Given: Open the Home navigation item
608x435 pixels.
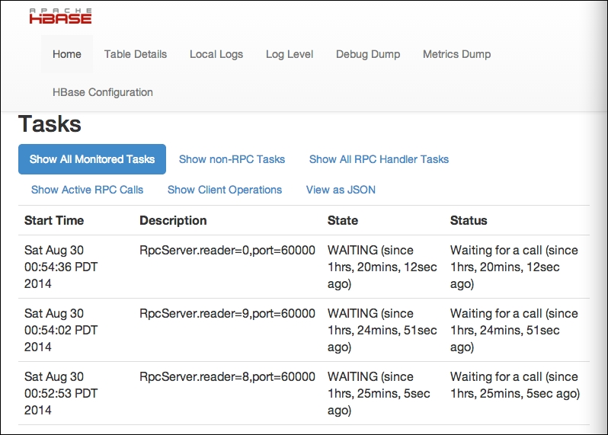Looking at the screenshot, I should 67,54.
